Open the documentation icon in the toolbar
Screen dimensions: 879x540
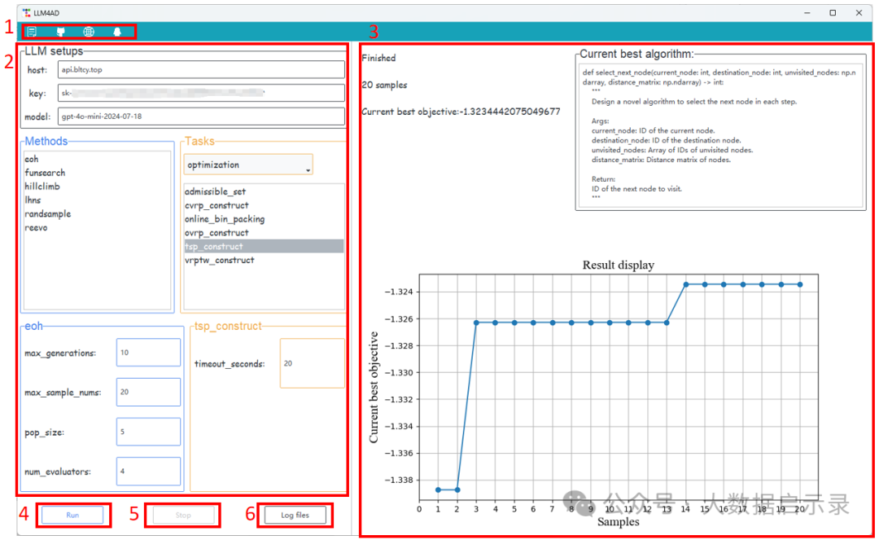pyautogui.click(x=32, y=32)
